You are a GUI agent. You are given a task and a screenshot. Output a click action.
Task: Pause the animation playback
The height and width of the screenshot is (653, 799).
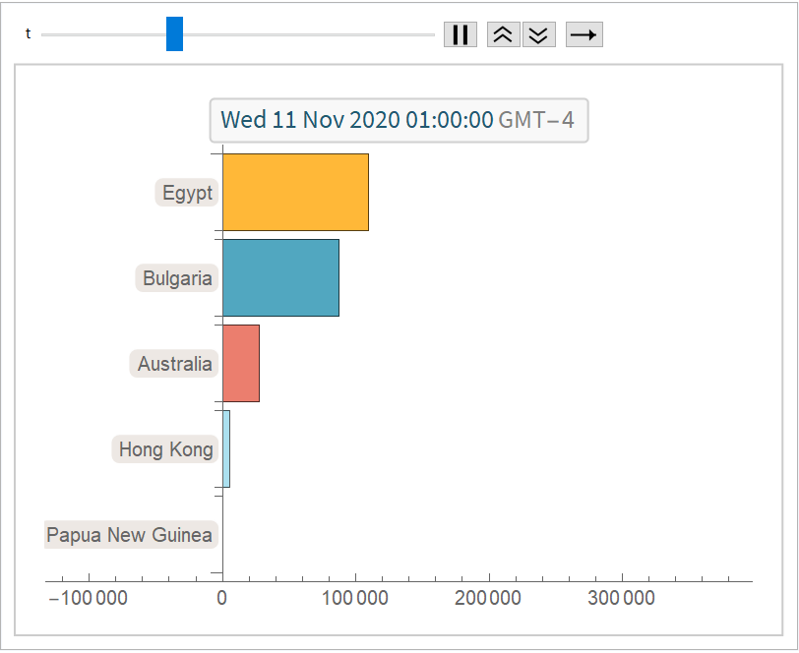click(460, 34)
